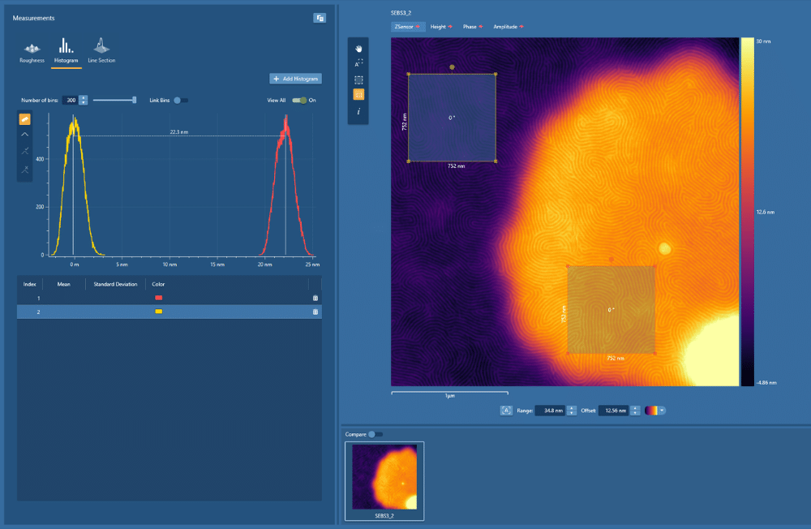Click the info icon in image toolbar
Screen dimensions: 811x529
click(358, 110)
